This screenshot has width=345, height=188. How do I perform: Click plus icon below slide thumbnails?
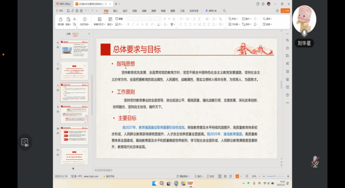click(73, 168)
